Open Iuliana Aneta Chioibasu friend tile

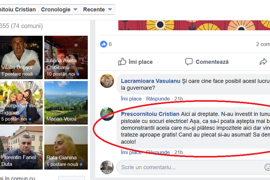[x=66, y=57]
